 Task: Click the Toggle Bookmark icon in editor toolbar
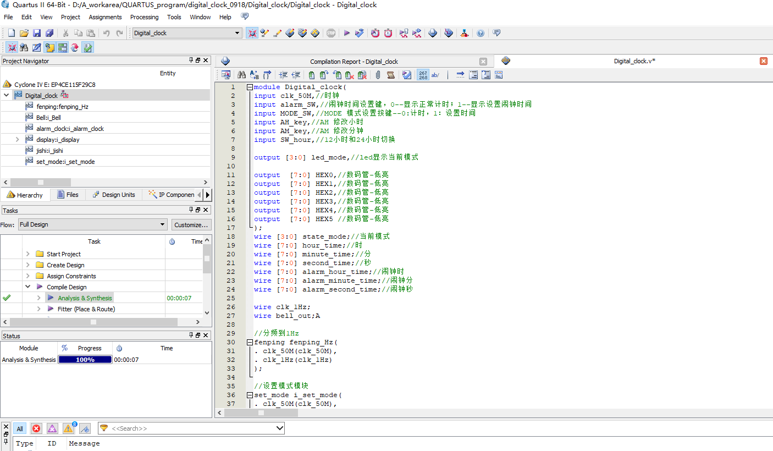click(x=312, y=75)
